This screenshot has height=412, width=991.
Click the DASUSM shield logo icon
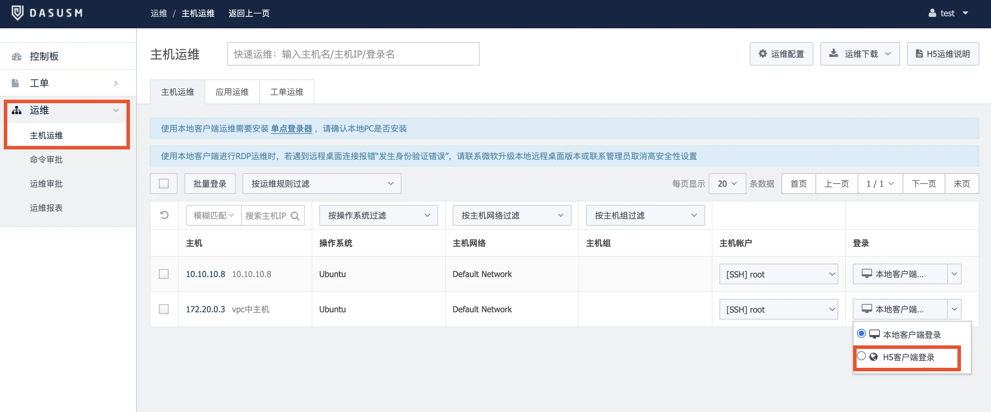(x=17, y=13)
